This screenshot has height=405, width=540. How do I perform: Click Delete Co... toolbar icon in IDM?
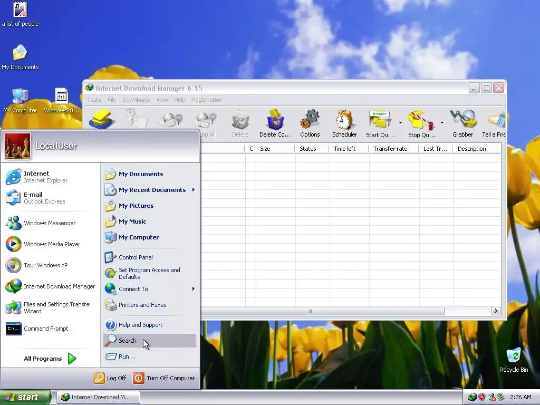275,123
